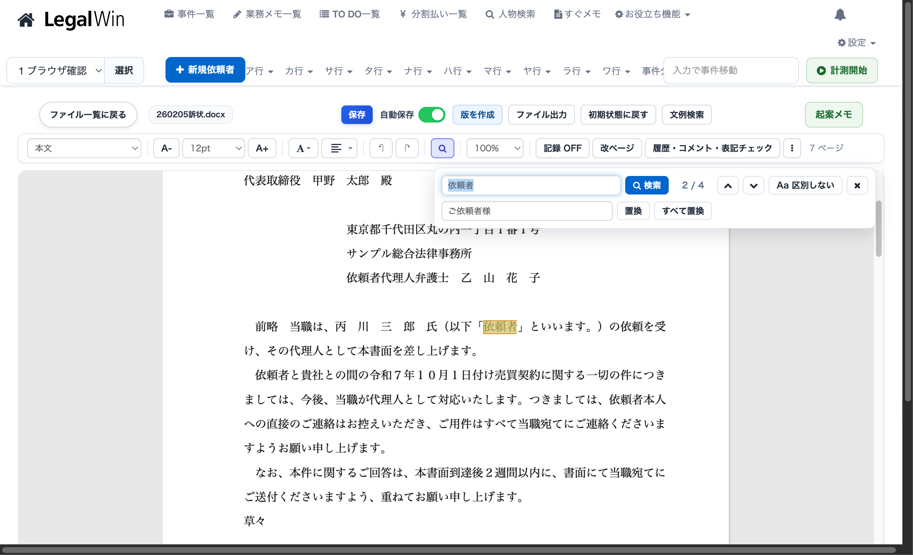Viewport: 913px width, 555px height.
Task: Open the font color A menu
Action: coord(303,149)
